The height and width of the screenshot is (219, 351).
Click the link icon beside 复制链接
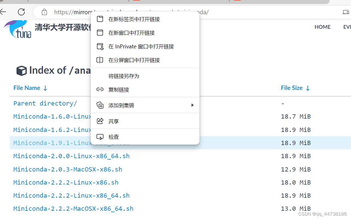pos(100,89)
